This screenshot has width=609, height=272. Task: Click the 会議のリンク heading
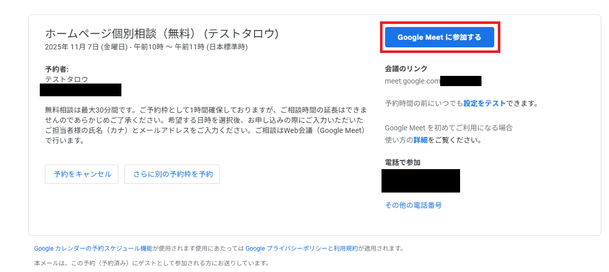click(406, 69)
